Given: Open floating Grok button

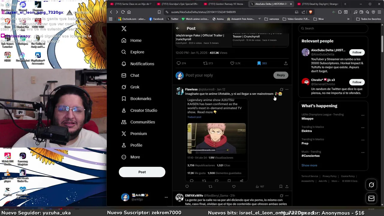Looking at the screenshot, I should (x=371, y=185).
